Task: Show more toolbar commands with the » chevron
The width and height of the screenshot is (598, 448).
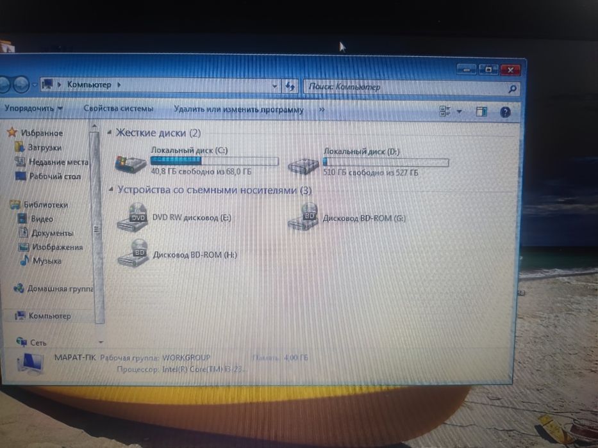Action: [322, 109]
